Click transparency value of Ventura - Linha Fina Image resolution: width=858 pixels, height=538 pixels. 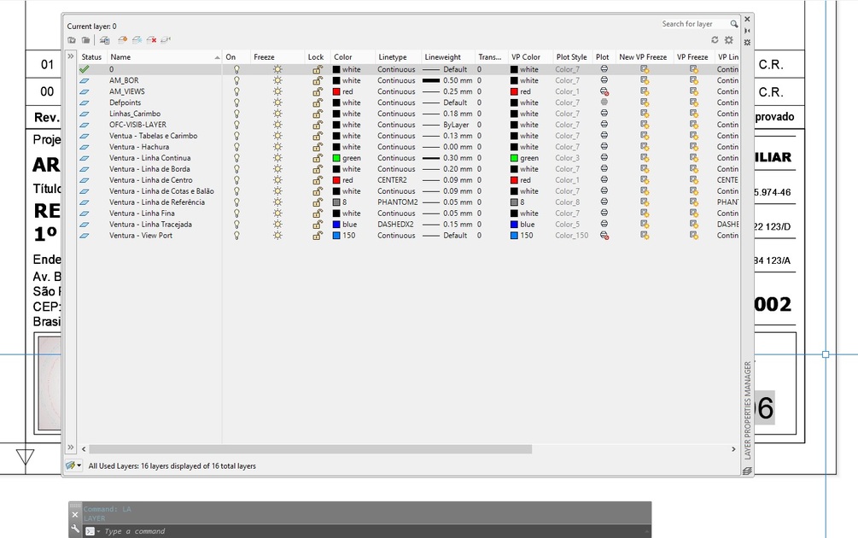pyautogui.click(x=479, y=213)
